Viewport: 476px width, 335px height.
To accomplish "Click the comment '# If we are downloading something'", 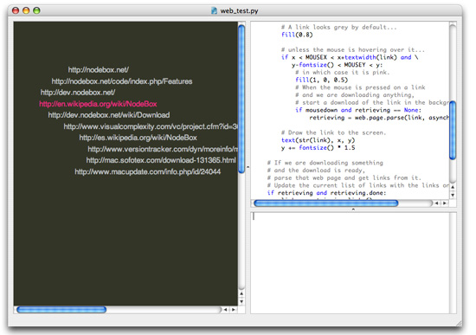I will pos(325,163).
